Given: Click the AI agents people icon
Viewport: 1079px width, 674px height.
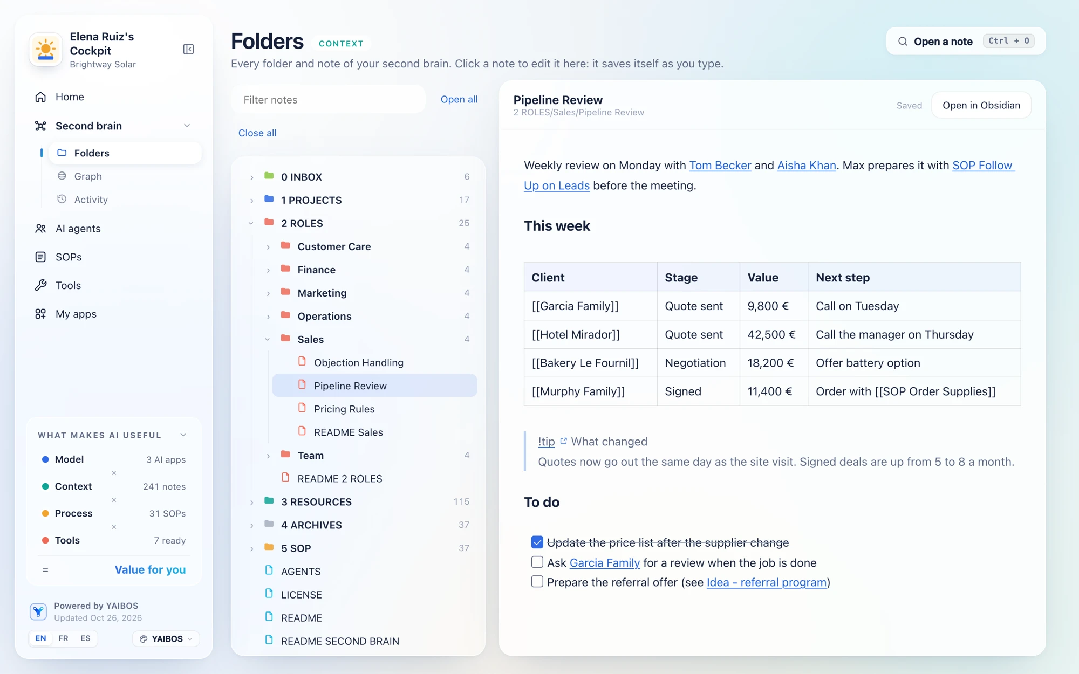Looking at the screenshot, I should 40,229.
